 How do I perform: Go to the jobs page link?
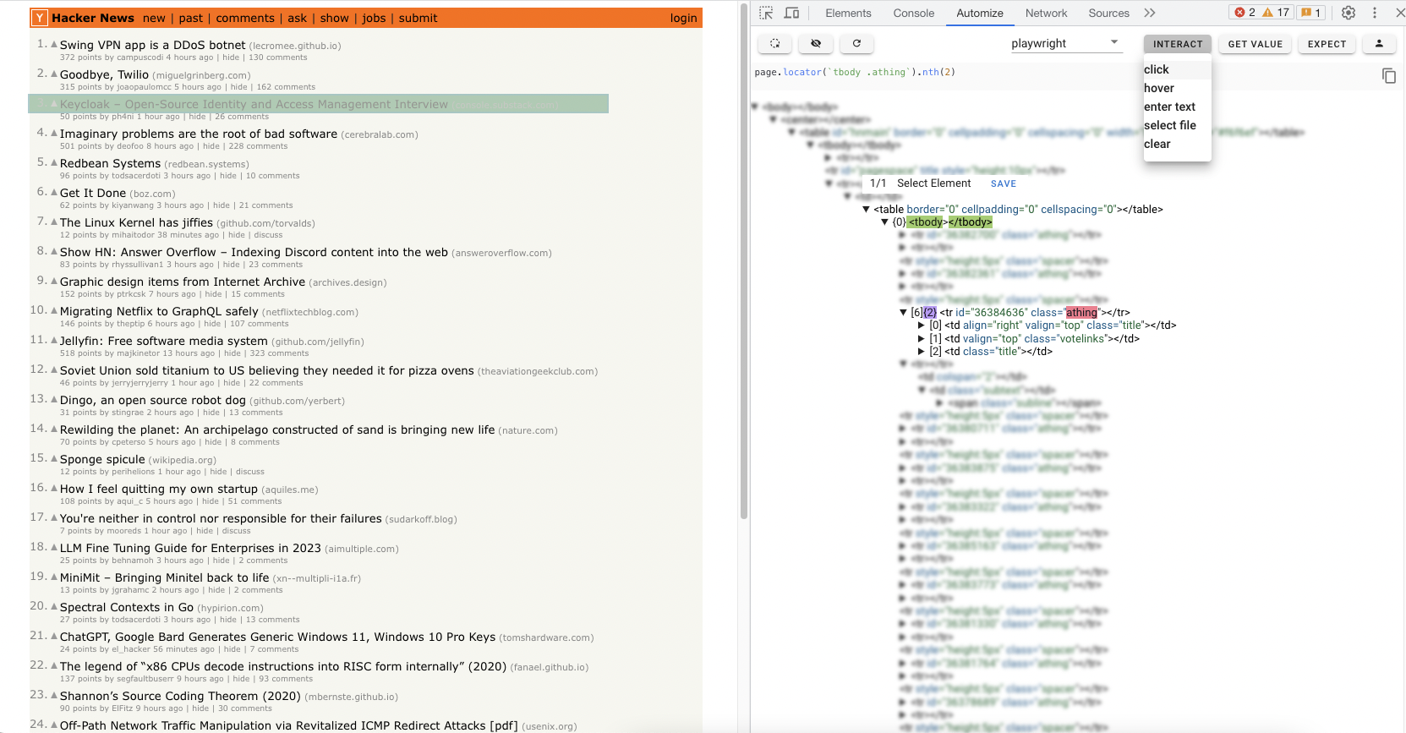coord(374,18)
